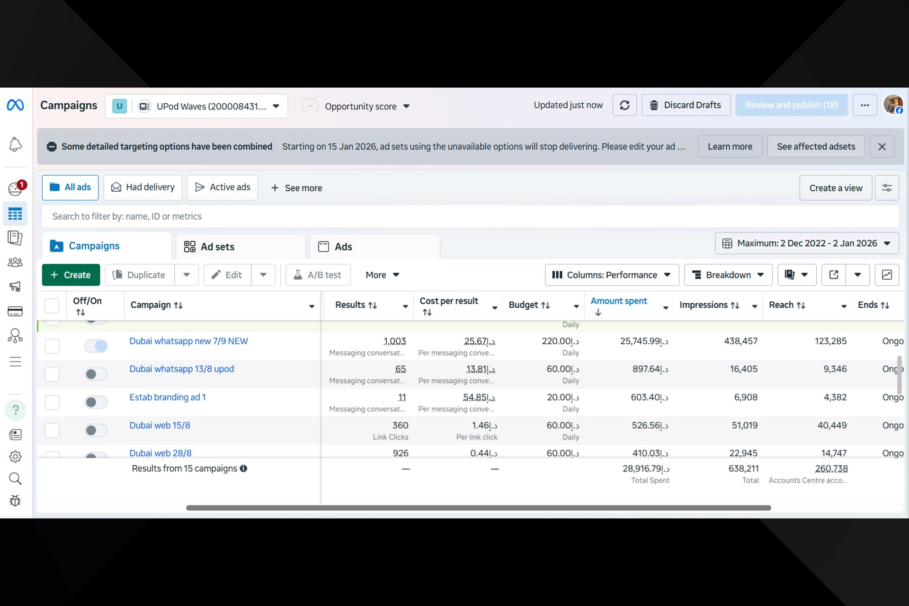Click the refresh data icon
909x606 pixels.
pos(624,105)
